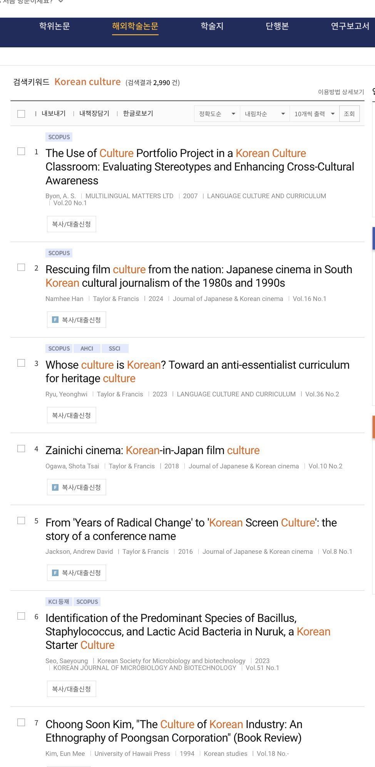Image resolution: width=375 pixels, height=767 pixels.
Task: Click the file icon on result 2's request button
Action: pyautogui.click(x=55, y=320)
